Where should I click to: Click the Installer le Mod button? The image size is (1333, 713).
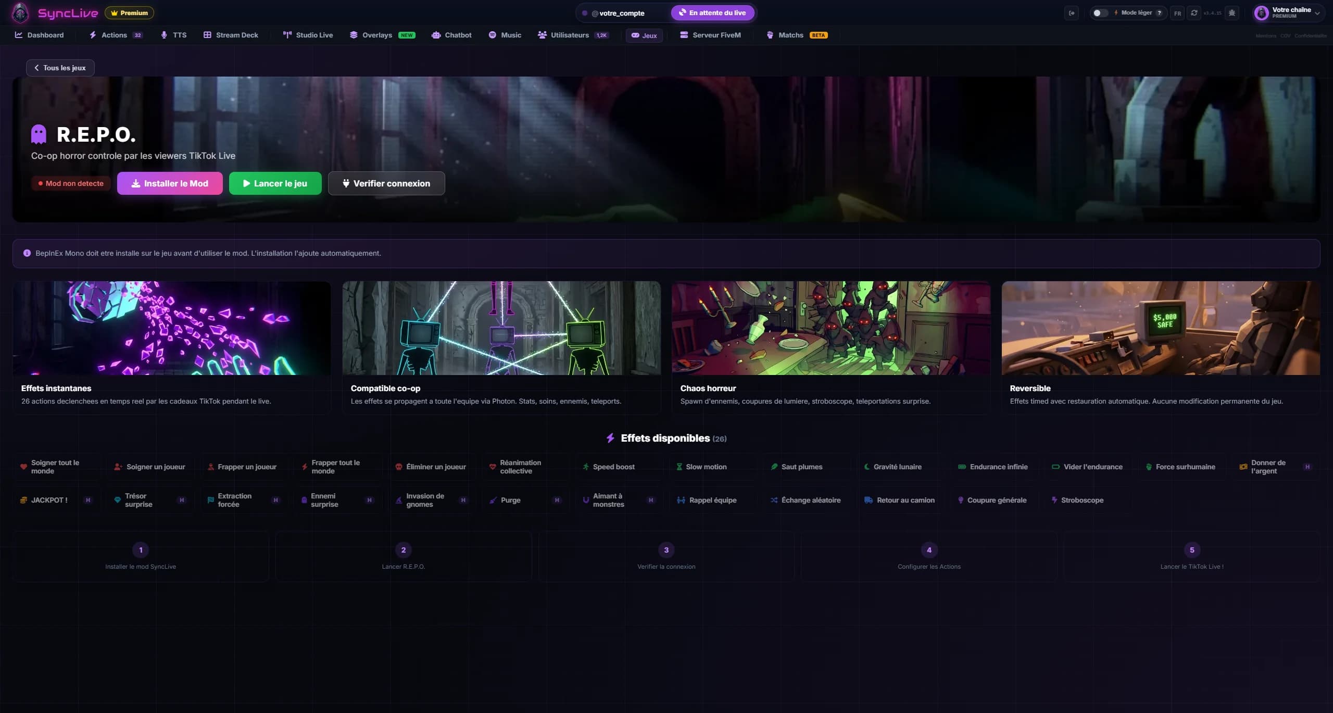pos(170,183)
